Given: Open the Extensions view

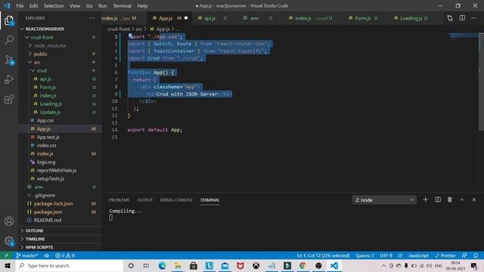Looking at the screenshot, I should pyautogui.click(x=9, y=99).
